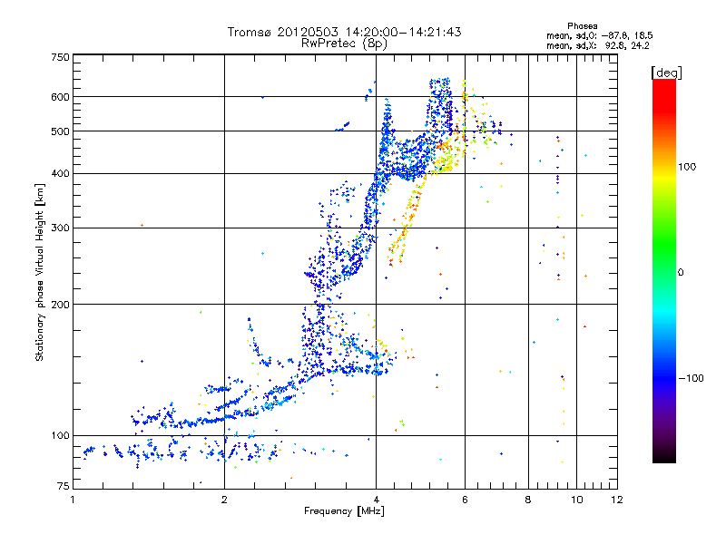Click the colorbar tick label '-100'
Viewport: 726px width, 544px height.
691,378
